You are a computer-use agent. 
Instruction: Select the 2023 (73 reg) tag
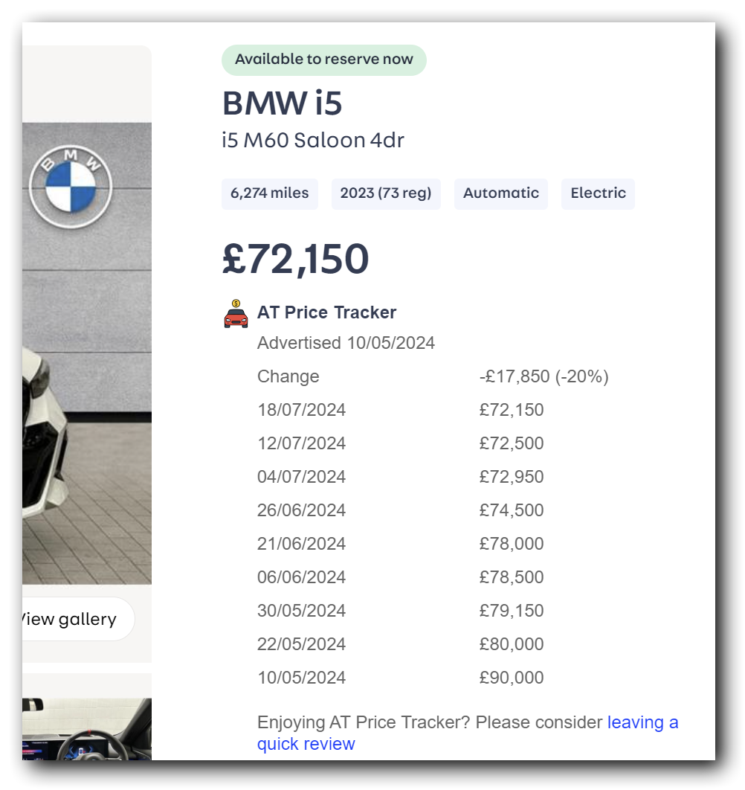pyautogui.click(x=385, y=193)
